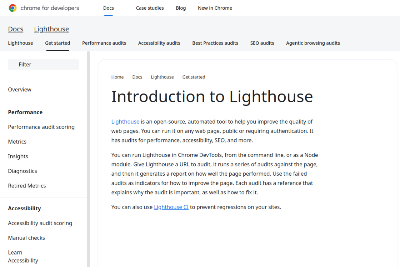Viewport: 400px width, 267px height.
Task: Click the Docs breadcrumb link
Action: point(137,77)
